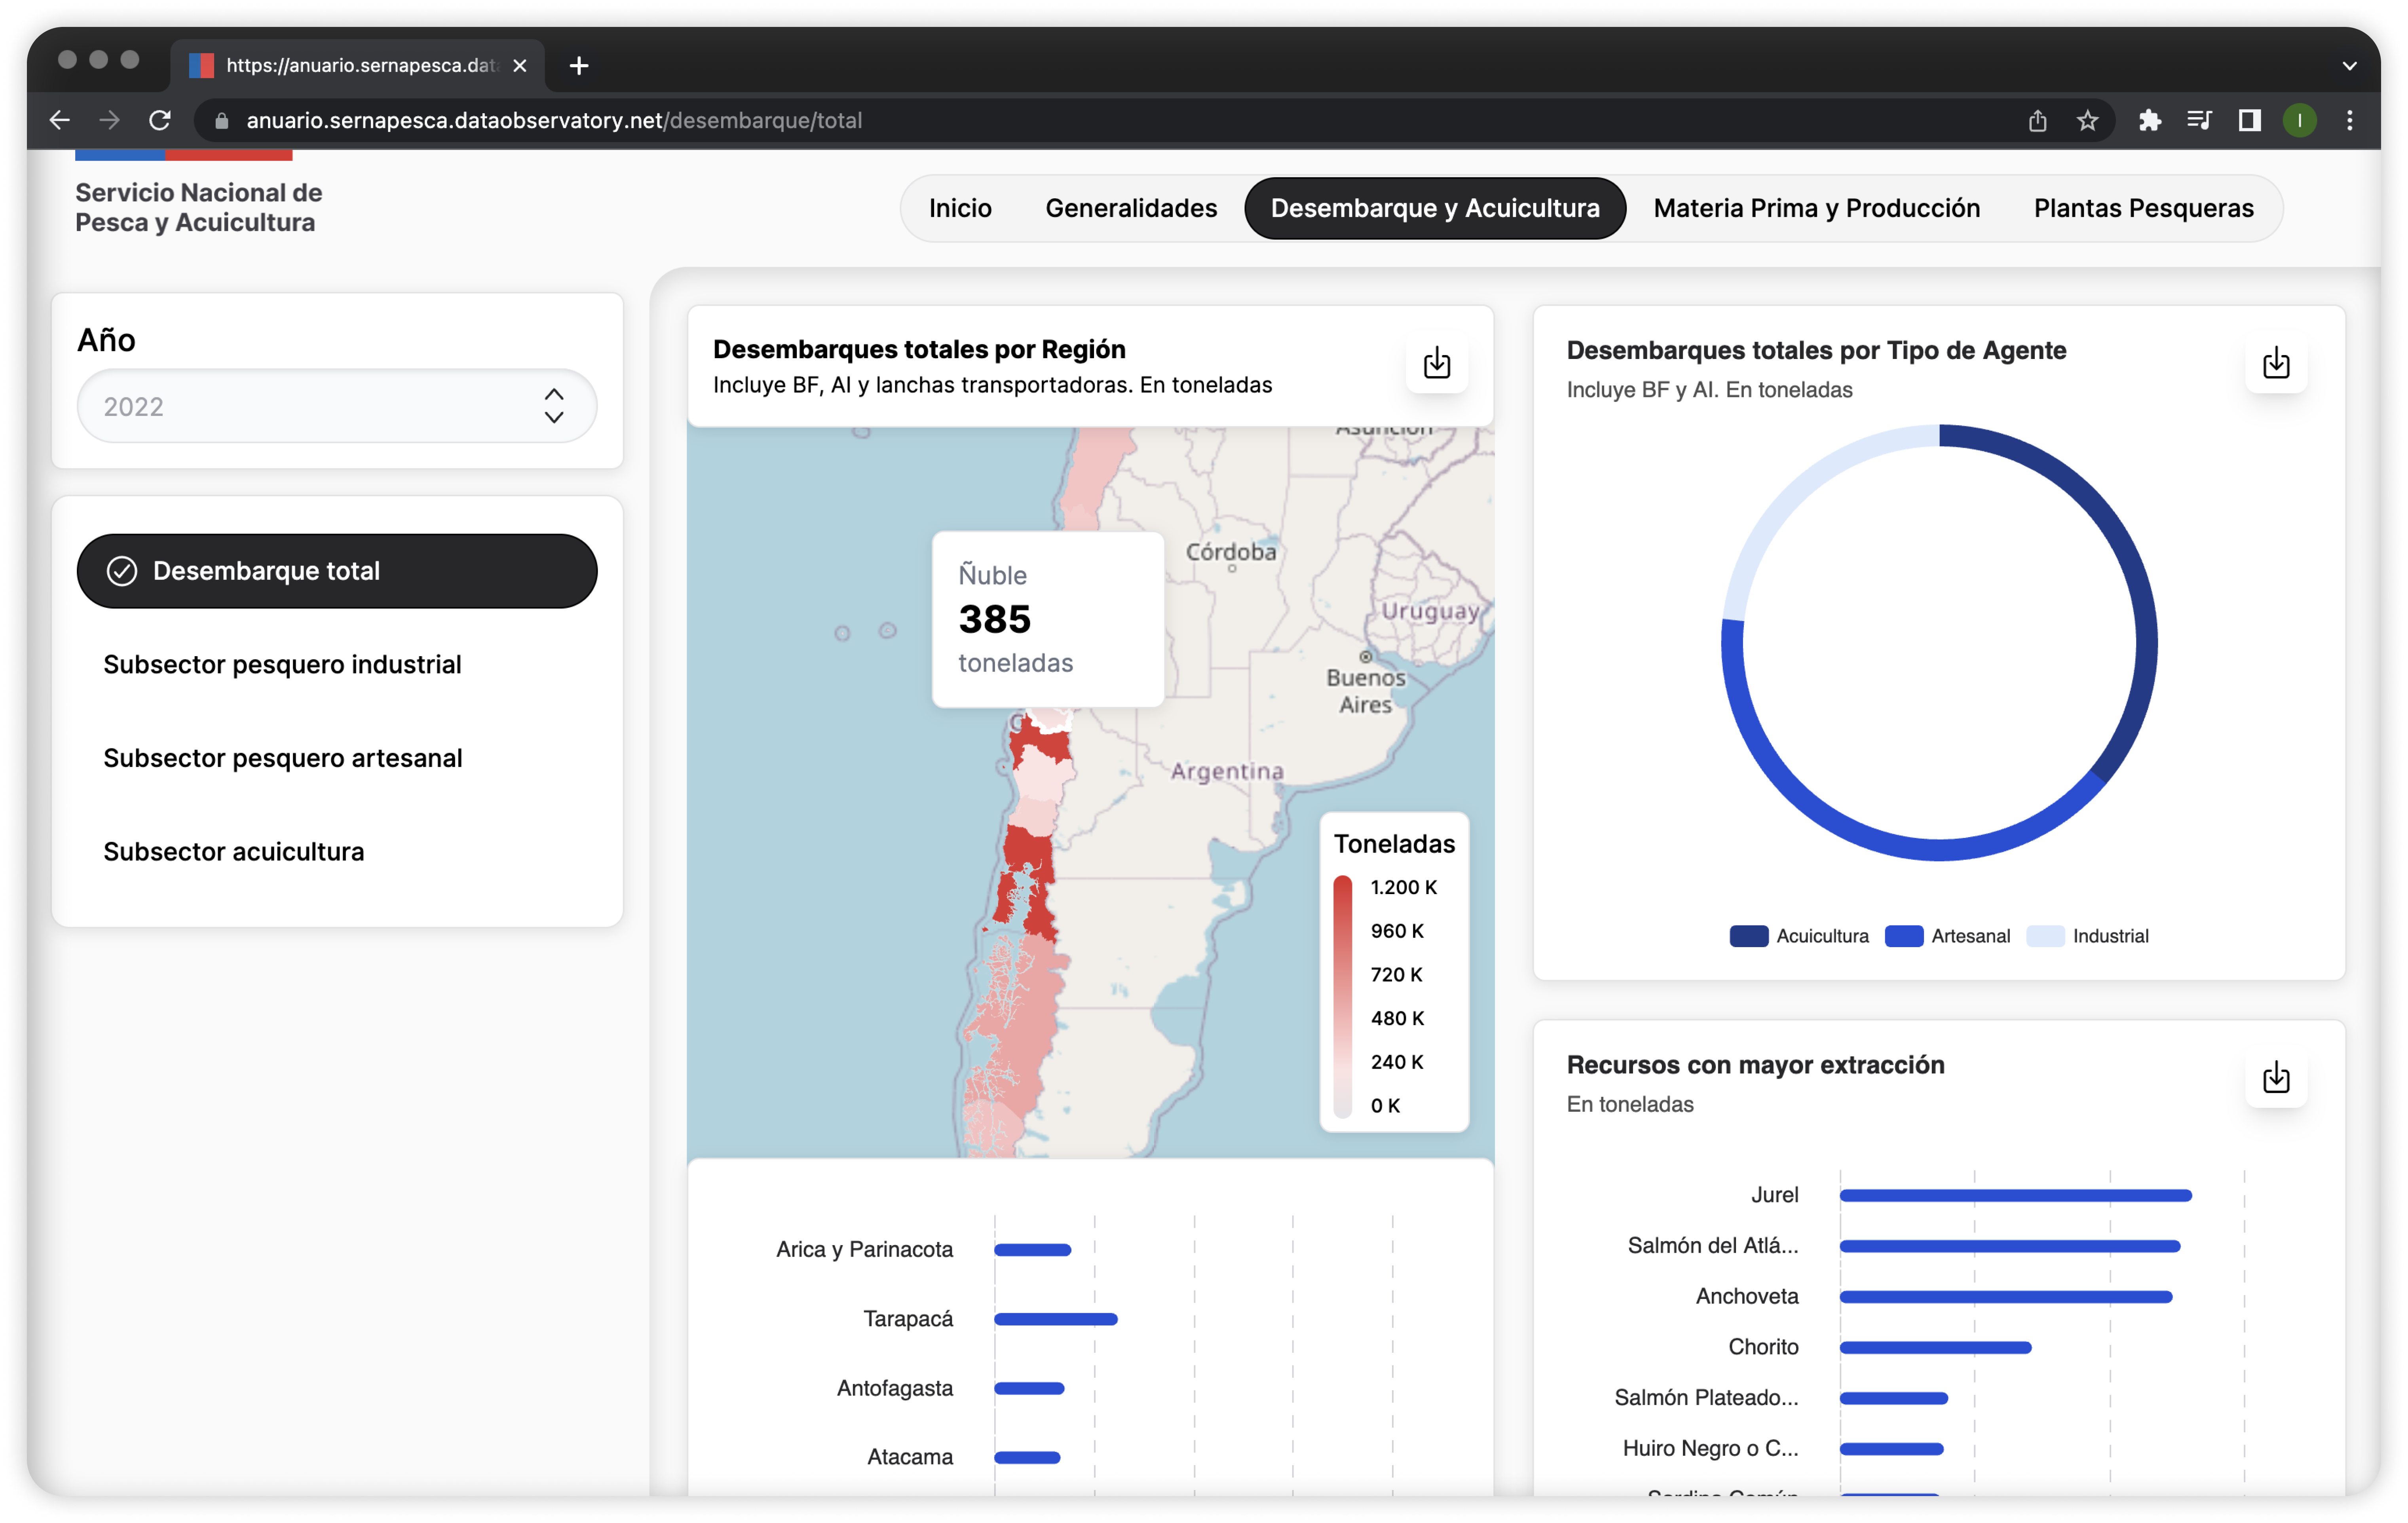Click the Huiro Negro o C... bar
The width and height of the screenshot is (2408, 1523).
[1891, 1449]
